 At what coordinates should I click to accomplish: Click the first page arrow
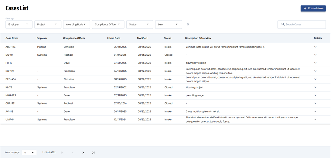click(62, 153)
